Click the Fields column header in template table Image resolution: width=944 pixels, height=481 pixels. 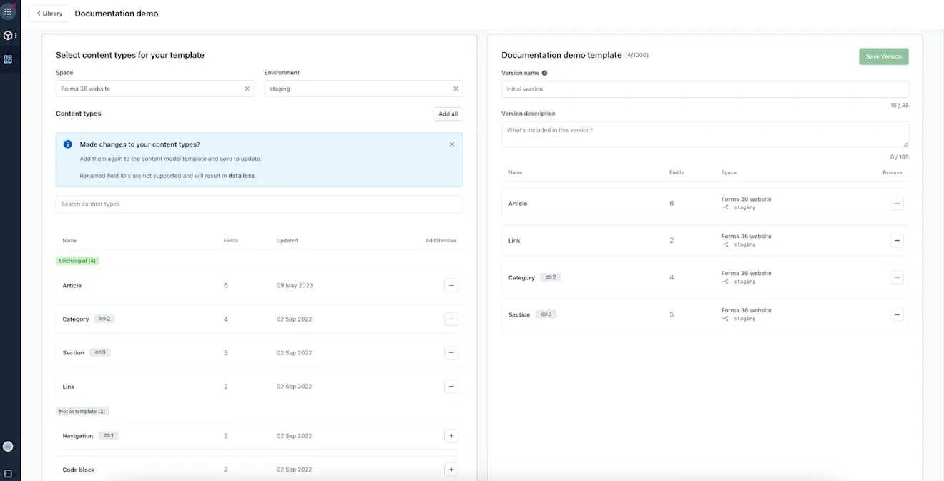click(677, 172)
